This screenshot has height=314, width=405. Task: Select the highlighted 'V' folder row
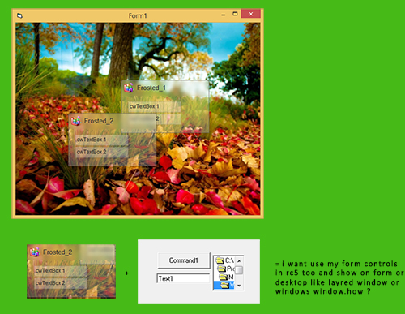coord(224,285)
